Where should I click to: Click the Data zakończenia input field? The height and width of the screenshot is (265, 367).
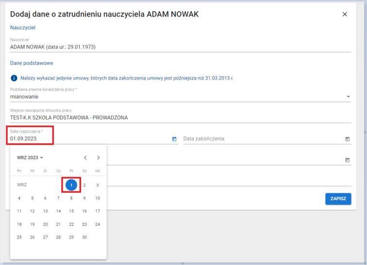click(262, 139)
